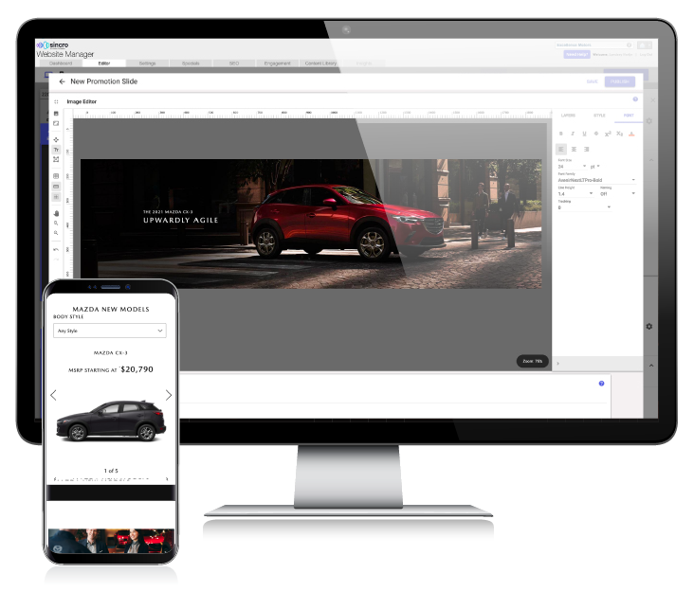Switch to the Font panel tab
This screenshot has width=694, height=609.
pos(629,116)
